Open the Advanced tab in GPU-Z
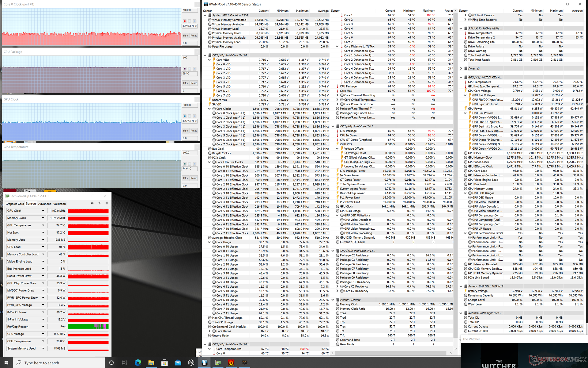The width and height of the screenshot is (588, 368). click(x=45, y=204)
